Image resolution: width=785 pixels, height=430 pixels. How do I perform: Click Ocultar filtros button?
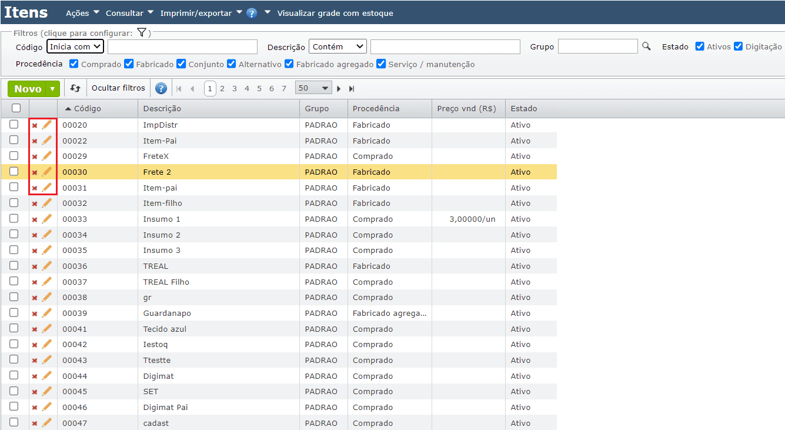click(118, 88)
